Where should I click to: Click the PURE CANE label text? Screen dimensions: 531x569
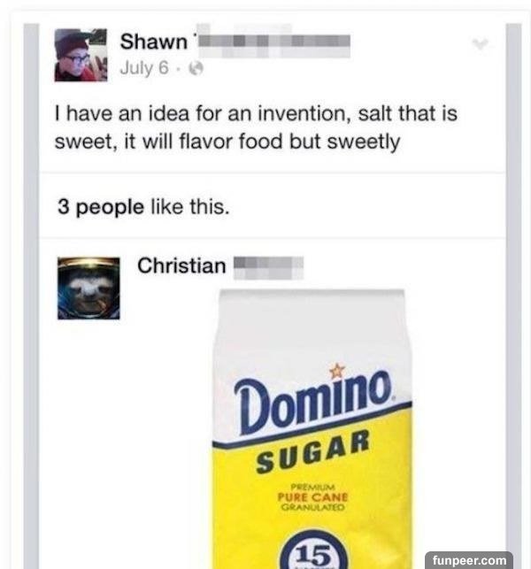(x=313, y=496)
